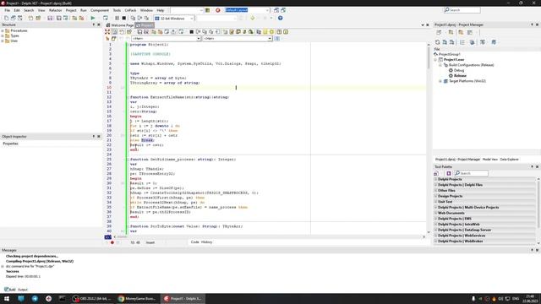Click the list view icon in the Project Manager toolbar
This screenshot has height=304, width=541.
462,42
